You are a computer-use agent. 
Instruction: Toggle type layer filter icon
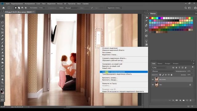pos(179,68)
